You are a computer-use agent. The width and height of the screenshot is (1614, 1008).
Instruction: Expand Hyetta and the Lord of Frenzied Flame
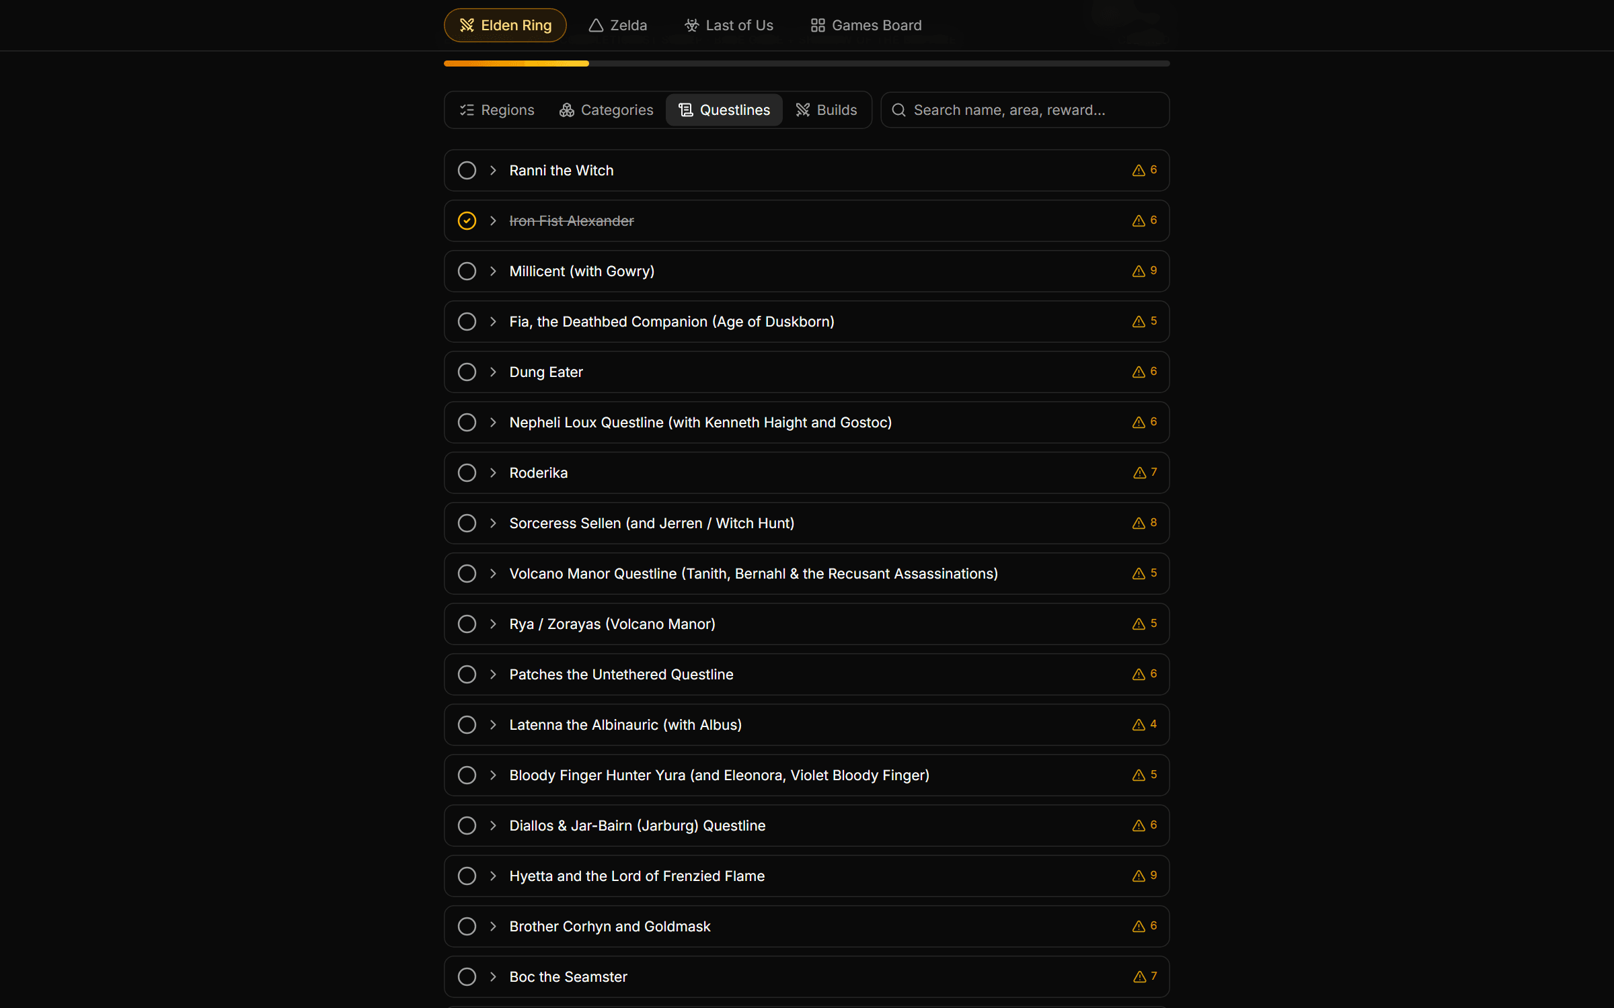click(x=493, y=876)
